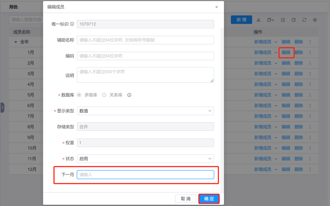Expand the copy dropdown in toolbar
The image size is (330, 206).
[271, 20]
